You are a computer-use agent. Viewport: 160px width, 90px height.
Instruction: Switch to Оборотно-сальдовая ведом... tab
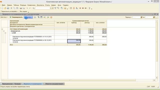54,84
